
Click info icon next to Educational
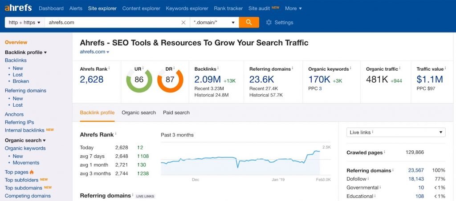tap(375, 196)
